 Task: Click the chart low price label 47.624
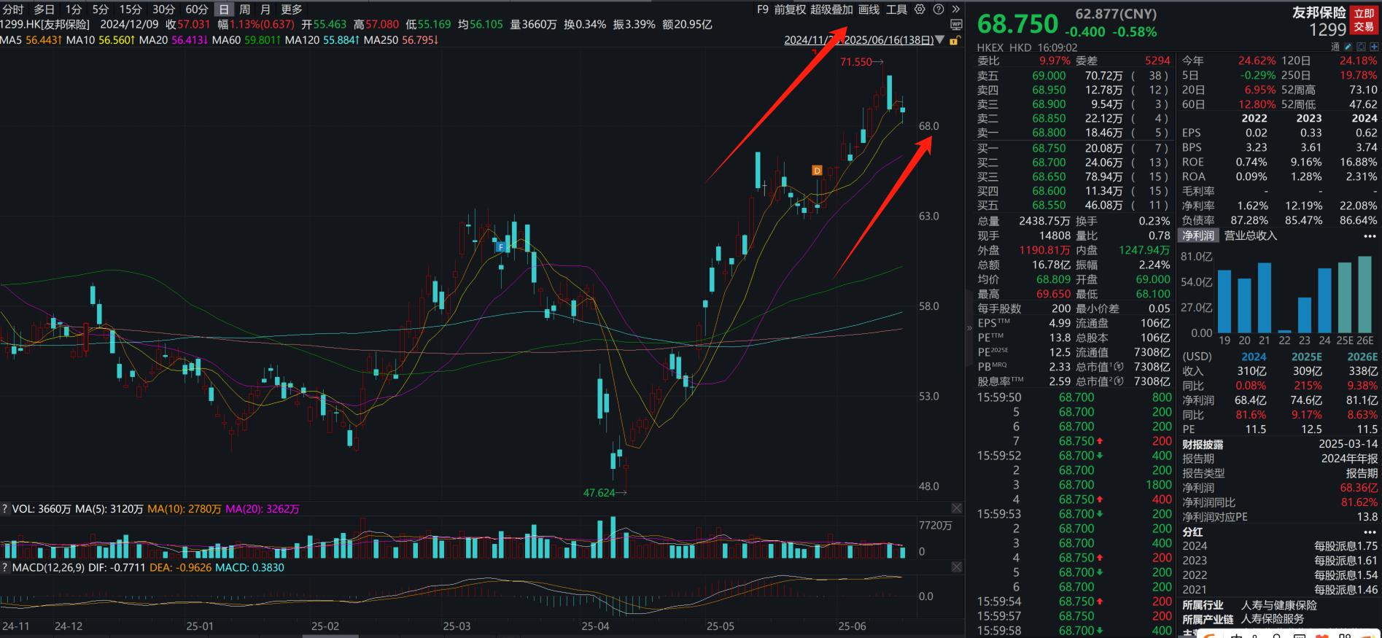[x=599, y=493]
